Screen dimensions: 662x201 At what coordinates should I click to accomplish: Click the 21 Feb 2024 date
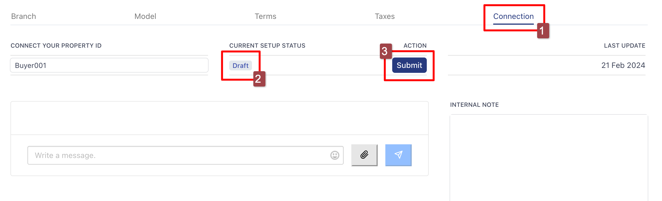coord(623,65)
